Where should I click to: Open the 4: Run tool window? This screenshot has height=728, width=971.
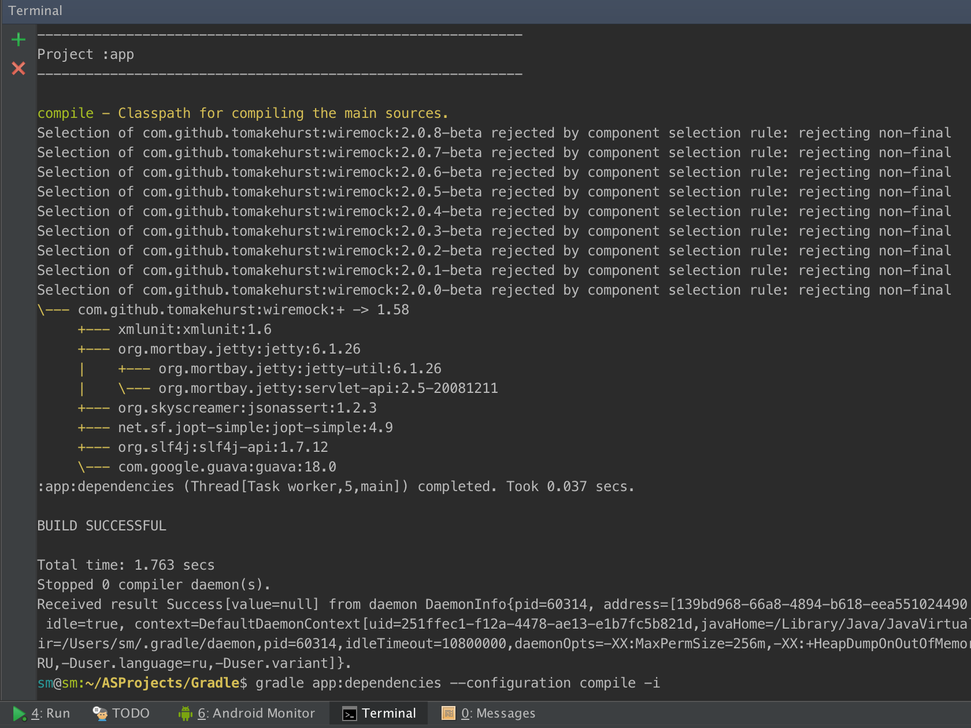click(41, 714)
